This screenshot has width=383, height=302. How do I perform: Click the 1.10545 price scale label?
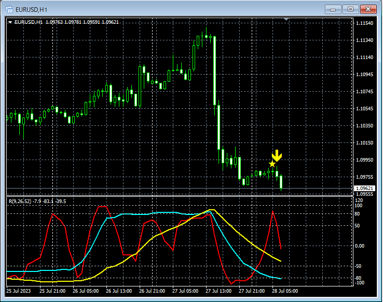tap(365, 108)
